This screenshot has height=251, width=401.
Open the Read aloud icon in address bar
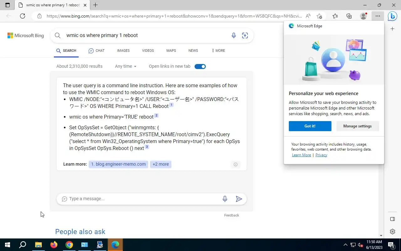point(308,16)
